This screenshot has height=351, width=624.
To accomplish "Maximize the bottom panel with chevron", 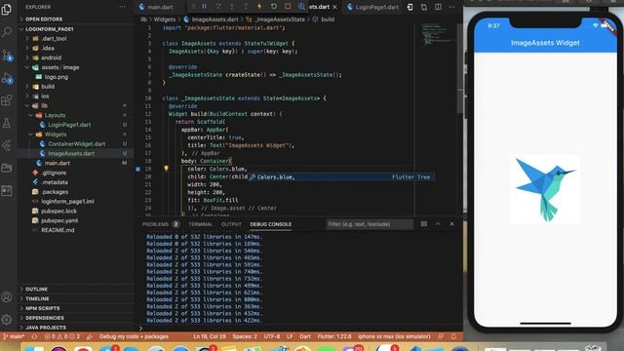I will 438,224.
